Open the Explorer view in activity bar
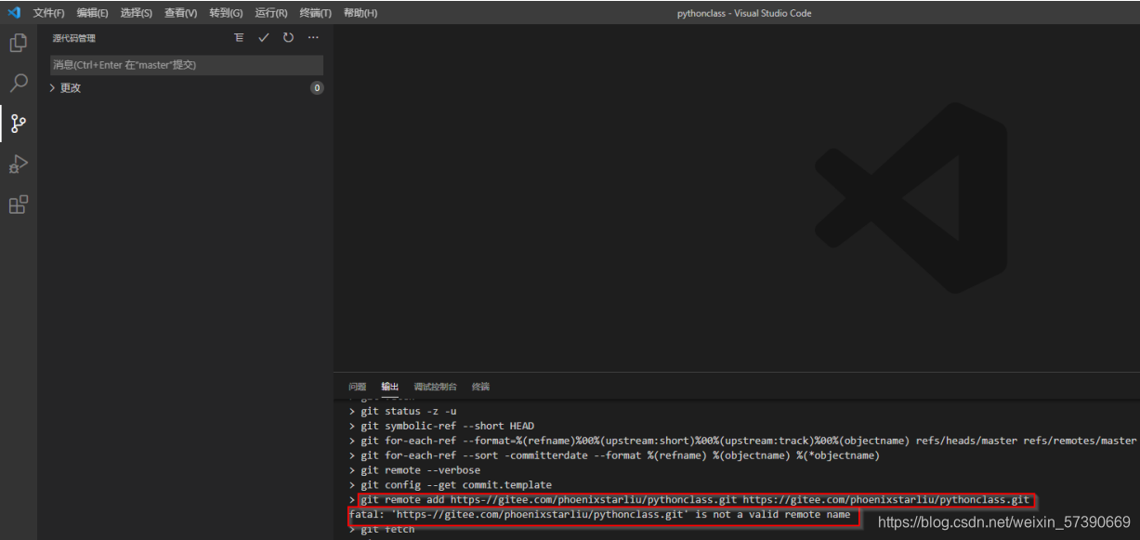Image resolution: width=1140 pixels, height=540 pixels. (x=18, y=43)
